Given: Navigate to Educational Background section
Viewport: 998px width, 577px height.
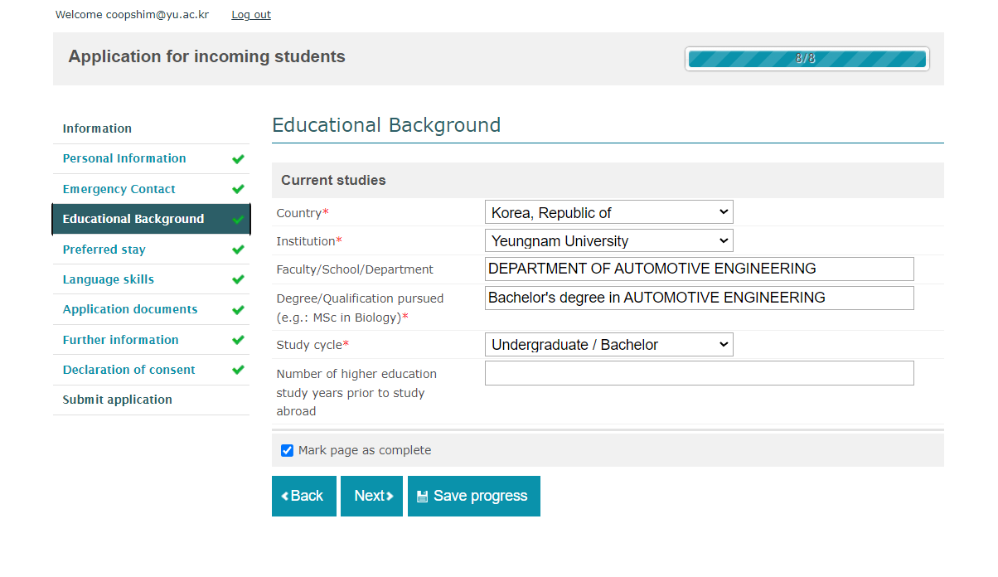Looking at the screenshot, I should pos(133,219).
